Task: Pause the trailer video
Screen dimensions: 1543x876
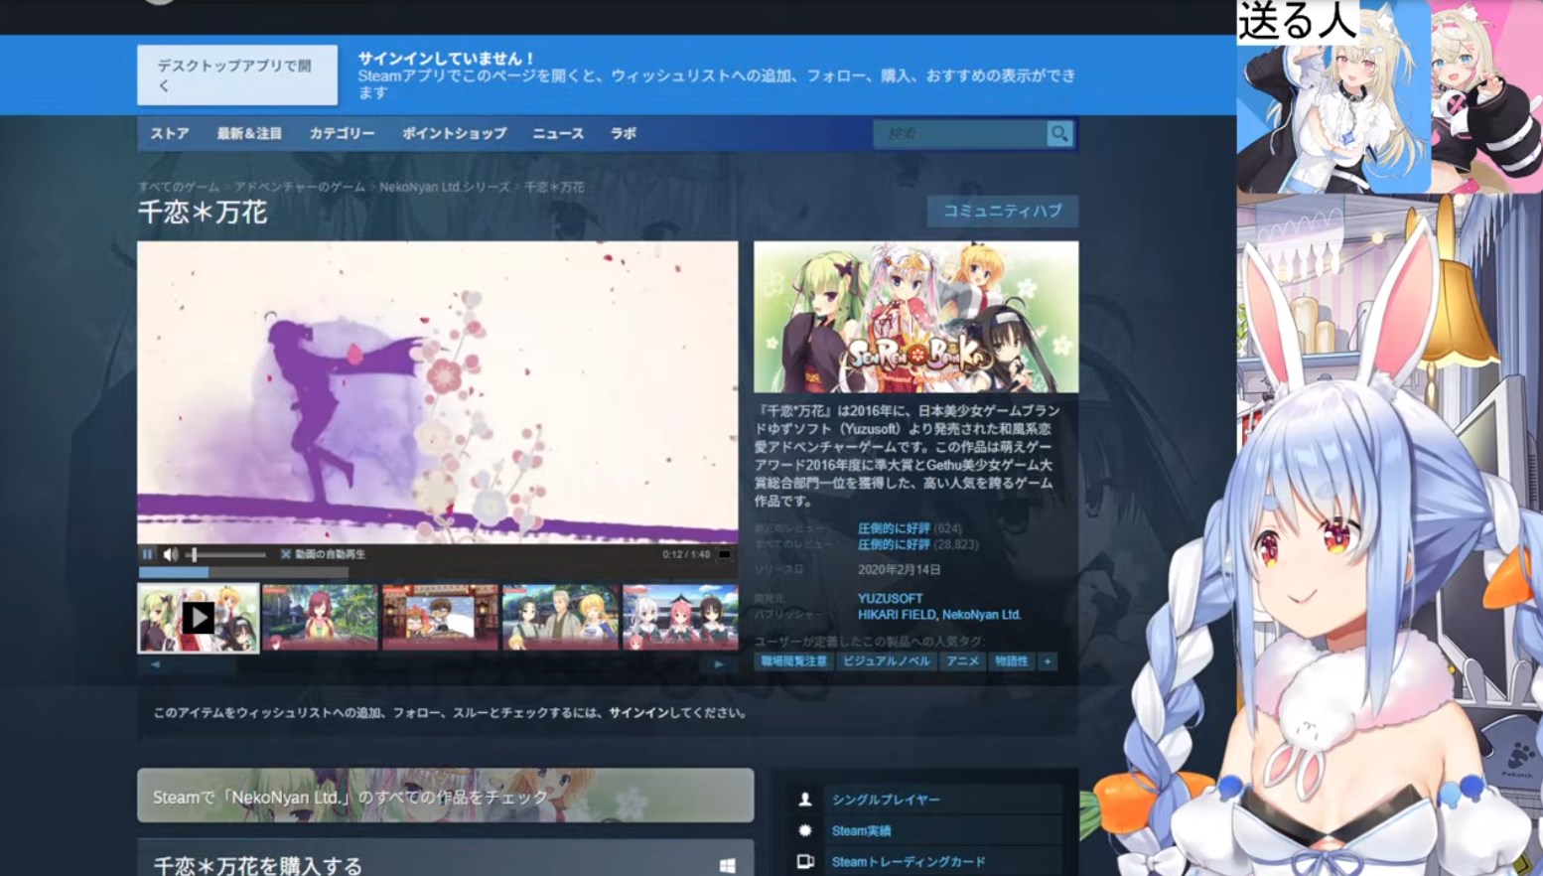Action: click(148, 554)
